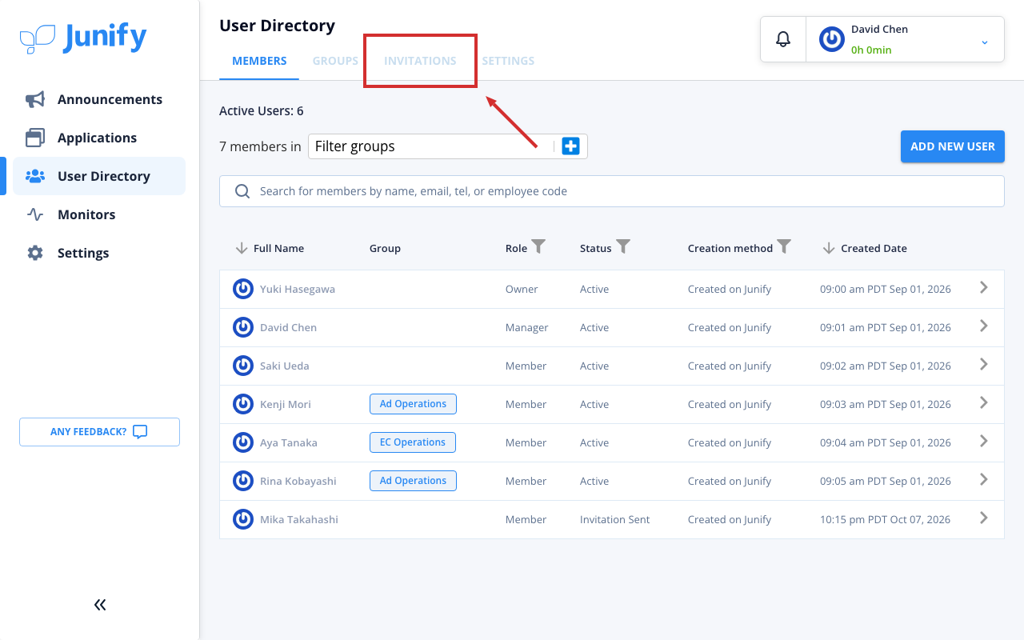The width and height of the screenshot is (1024, 640).
Task: Expand Yuki Hasegawa row chevron
Action: (x=984, y=287)
